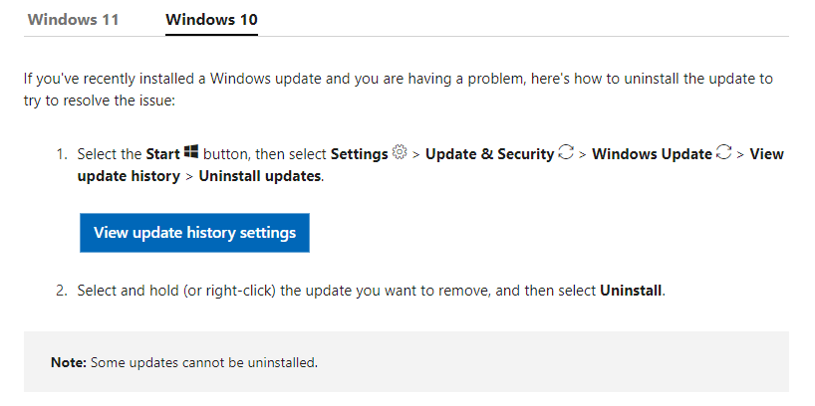Viewport: 815px width, 406px height.
Task: Click bold 'update history' text in step one
Action: [129, 176]
